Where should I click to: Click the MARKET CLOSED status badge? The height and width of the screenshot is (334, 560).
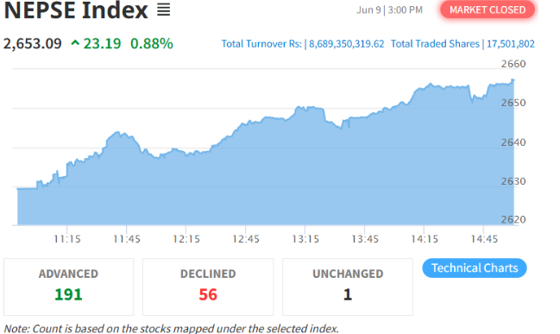tap(488, 9)
